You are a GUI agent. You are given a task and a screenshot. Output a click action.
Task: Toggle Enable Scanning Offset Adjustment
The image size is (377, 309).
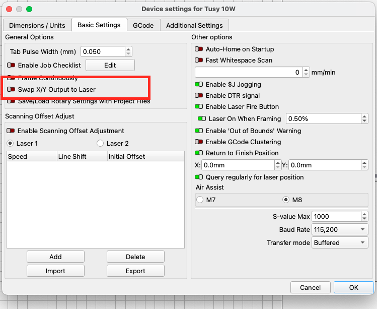click(x=11, y=131)
